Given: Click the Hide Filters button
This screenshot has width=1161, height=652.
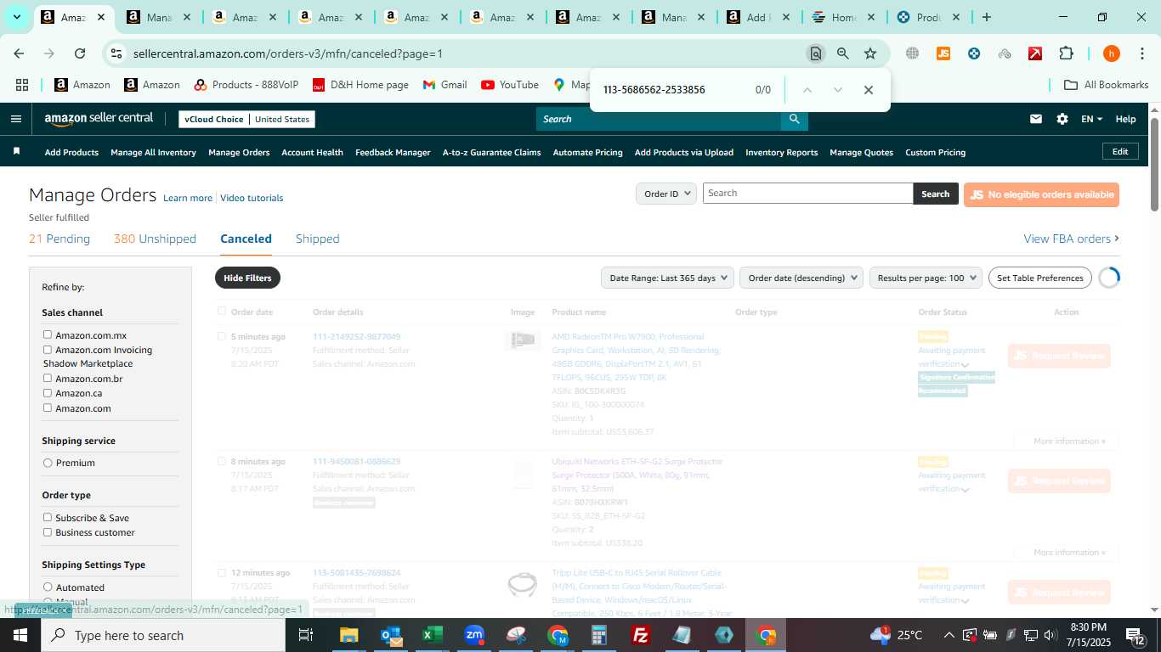Looking at the screenshot, I should tap(247, 278).
